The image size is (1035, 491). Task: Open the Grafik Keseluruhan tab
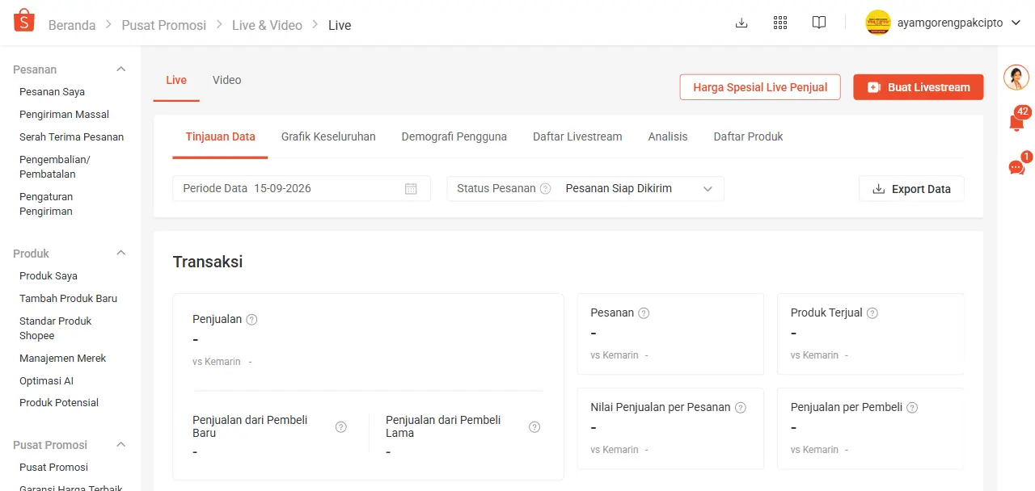tap(328, 137)
